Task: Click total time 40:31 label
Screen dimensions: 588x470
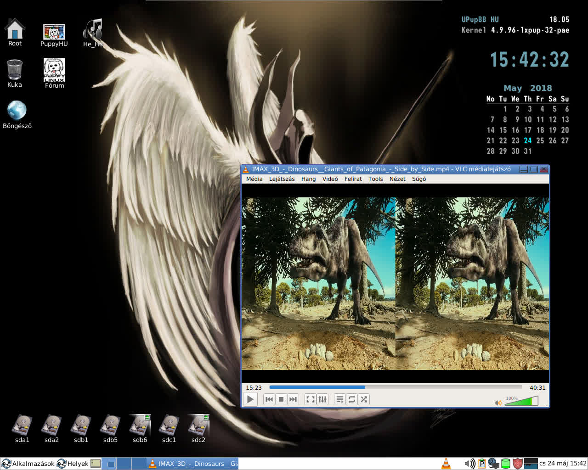Action: (x=537, y=388)
